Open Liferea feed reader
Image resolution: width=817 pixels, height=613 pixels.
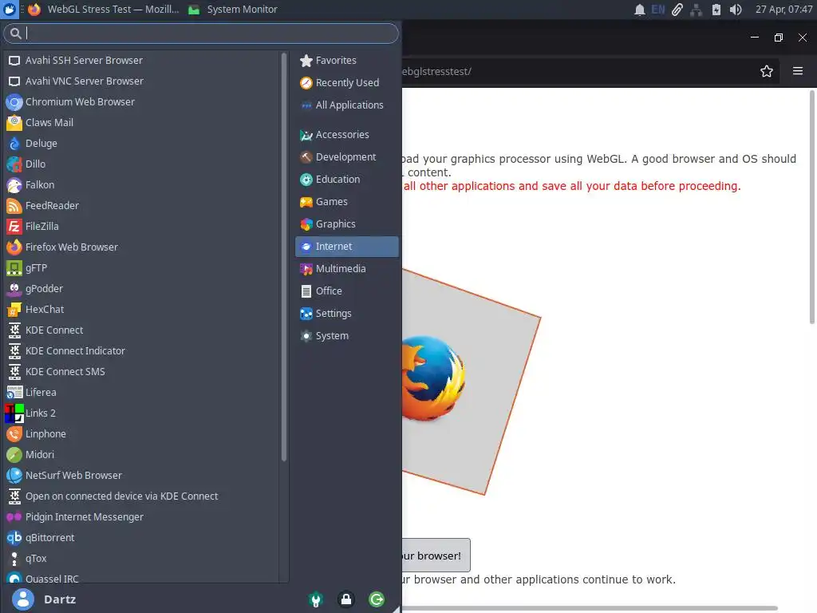[141, 393]
